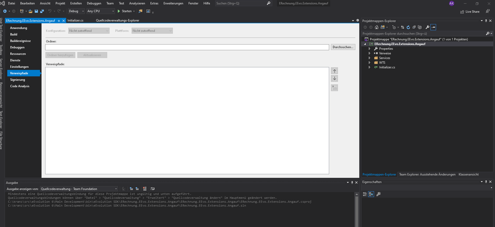Open the Datei menu

coord(11,3)
